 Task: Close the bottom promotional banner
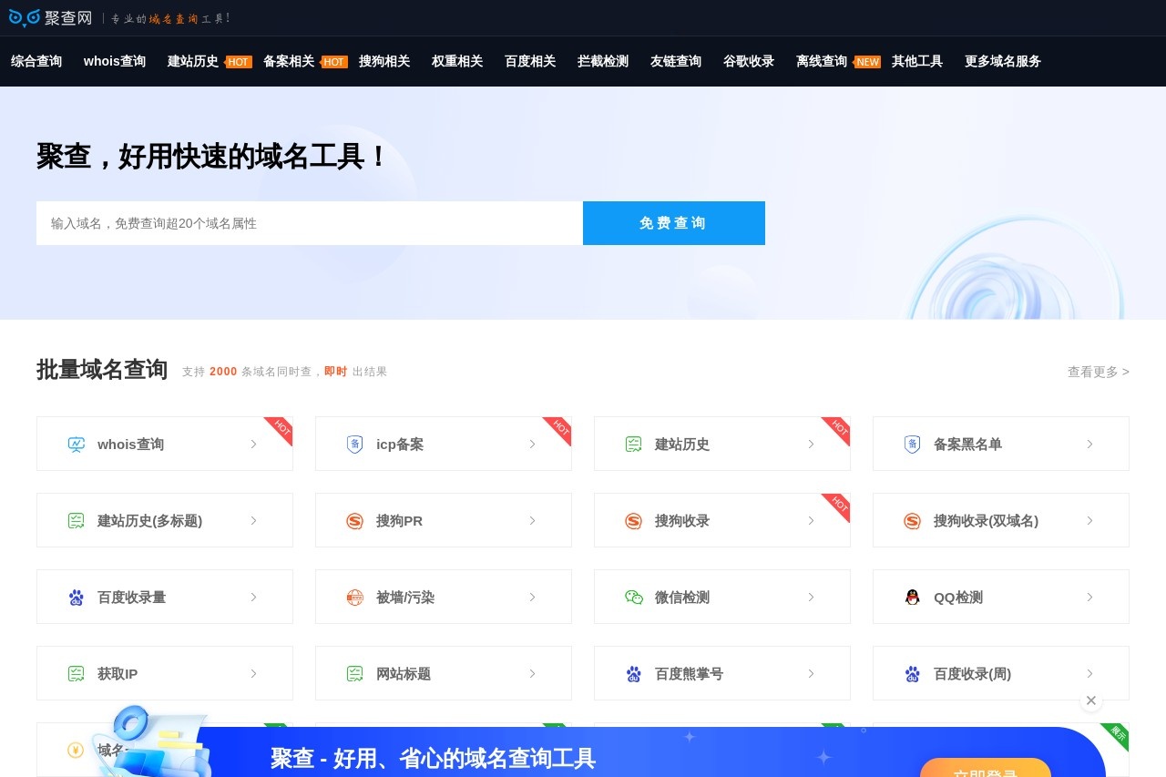1091,700
